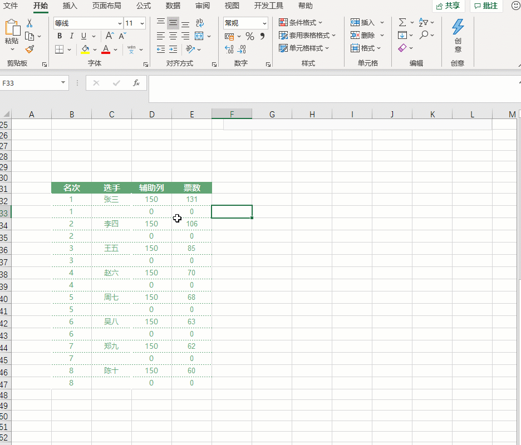Click the Paste clipboard icon
Viewport: 521px width, 445px height.
[x=13, y=27]
